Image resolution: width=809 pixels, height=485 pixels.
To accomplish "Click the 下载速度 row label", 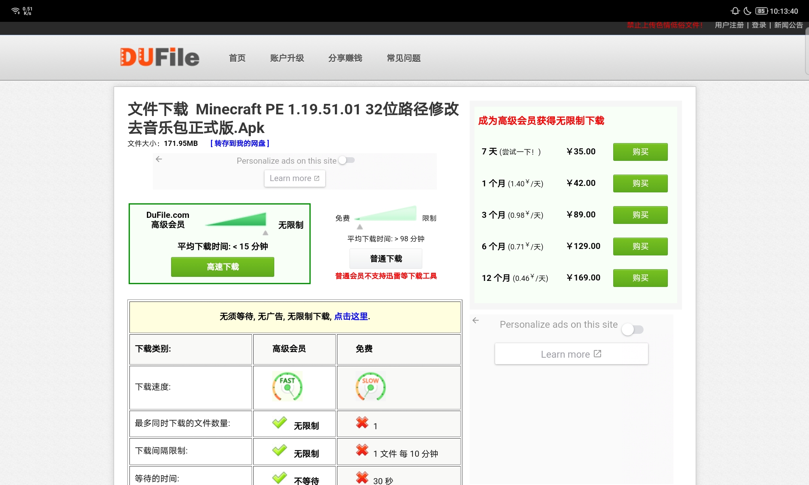I will [153, 387].
